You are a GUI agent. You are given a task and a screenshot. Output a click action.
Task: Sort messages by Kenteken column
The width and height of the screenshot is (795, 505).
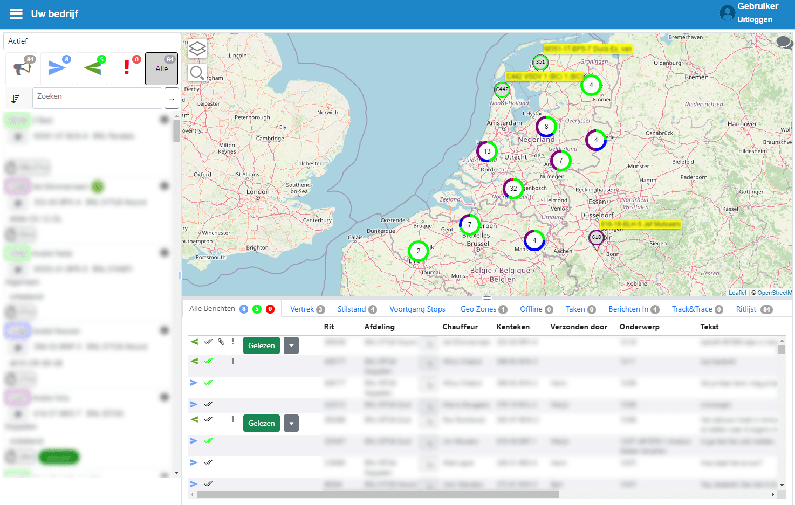coord(513,327)
